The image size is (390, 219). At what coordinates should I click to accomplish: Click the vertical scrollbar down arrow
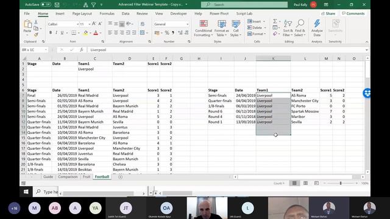367,172
